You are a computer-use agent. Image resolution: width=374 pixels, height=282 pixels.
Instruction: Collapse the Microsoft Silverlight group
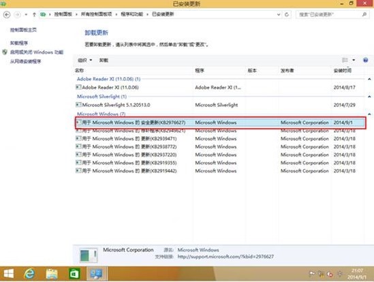click(369, 97)
